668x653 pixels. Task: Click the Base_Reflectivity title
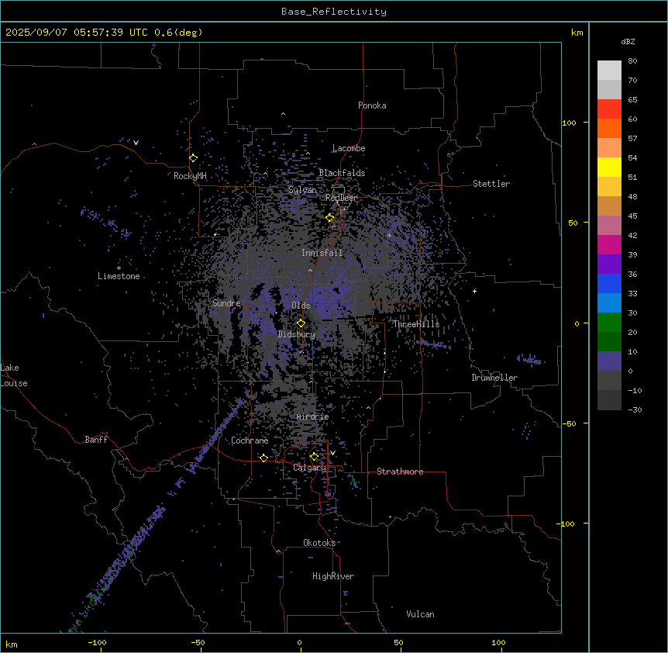(334, 12)
